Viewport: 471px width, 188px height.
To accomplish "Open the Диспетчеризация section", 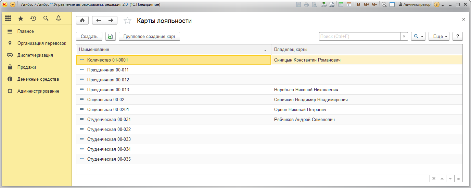I will click(35, 55).
